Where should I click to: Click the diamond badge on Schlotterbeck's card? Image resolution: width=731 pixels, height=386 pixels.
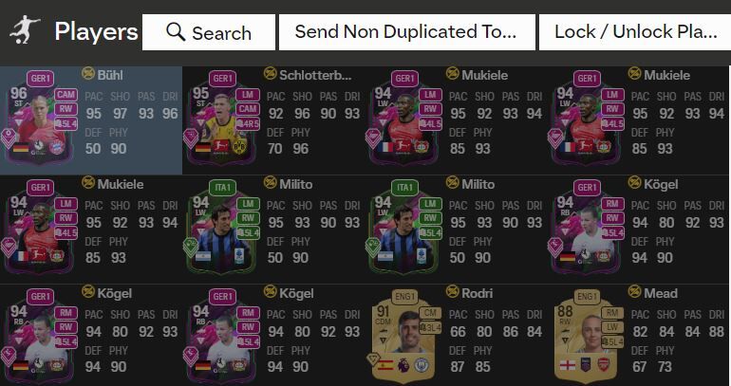[x=191, y=138]
